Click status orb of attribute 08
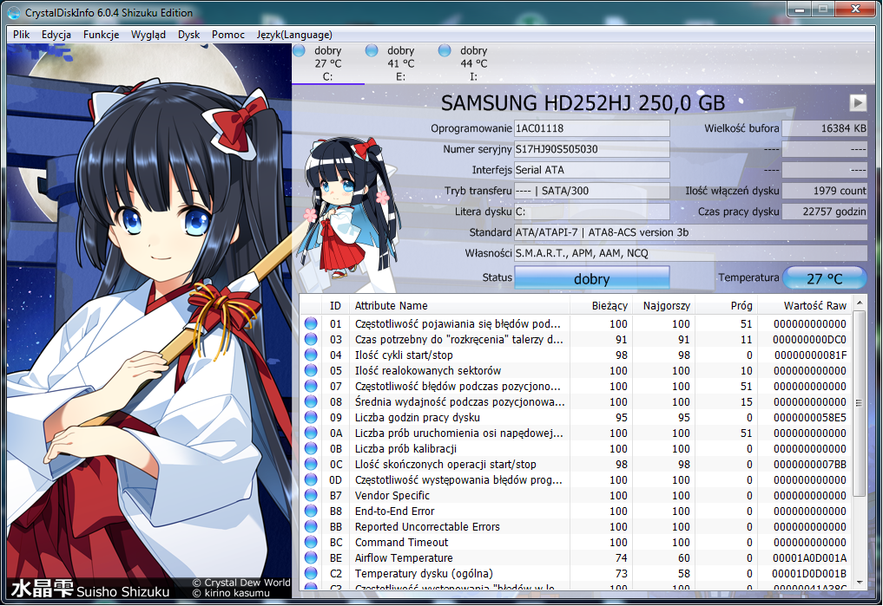The height and width of the screenshot is (606, 883). (311, 402)
